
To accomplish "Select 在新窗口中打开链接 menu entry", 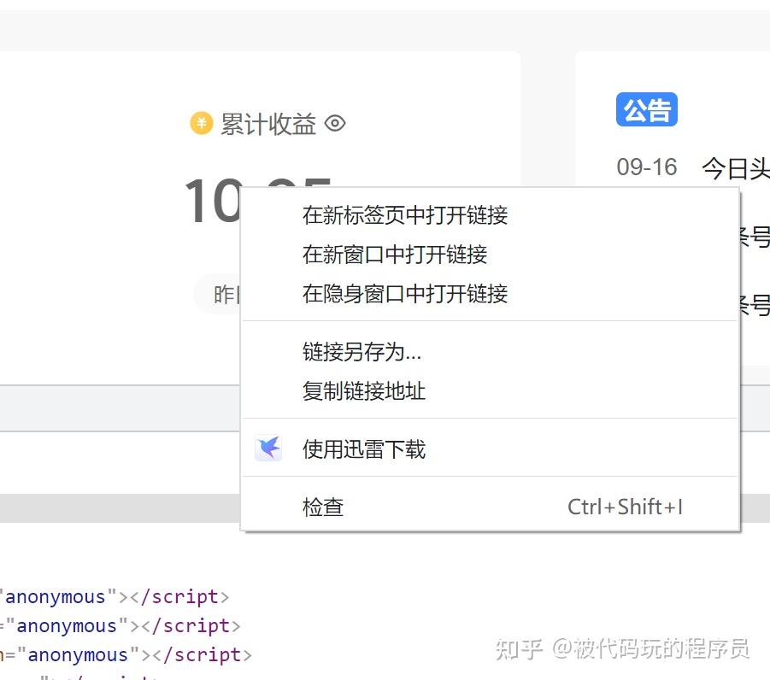I will tap(395, 255).
